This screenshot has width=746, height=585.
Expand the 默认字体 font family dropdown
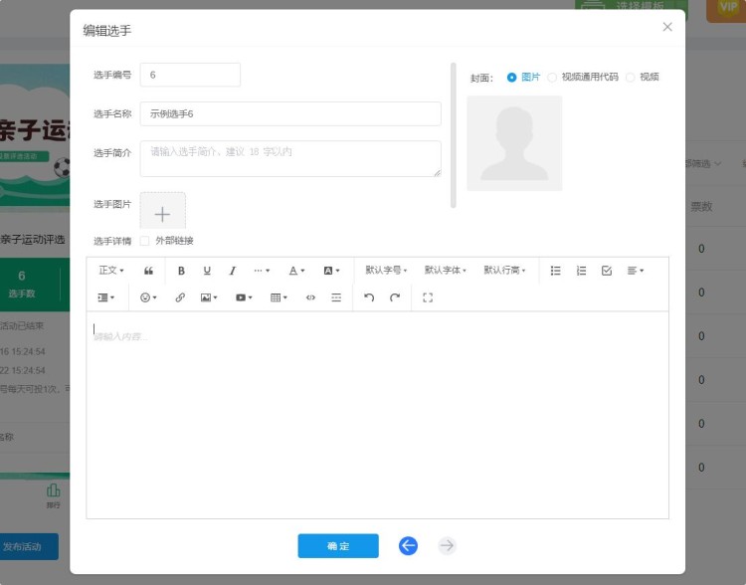pos(446,271)
